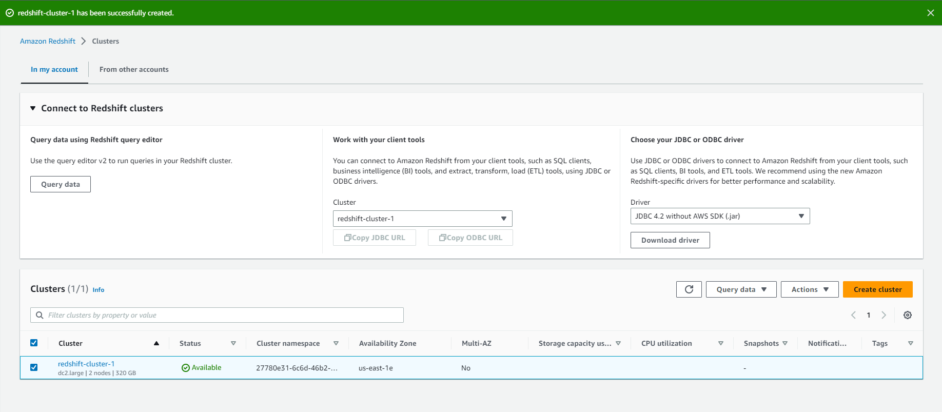Open table preferences gear icon

click(x=908, y=315)
